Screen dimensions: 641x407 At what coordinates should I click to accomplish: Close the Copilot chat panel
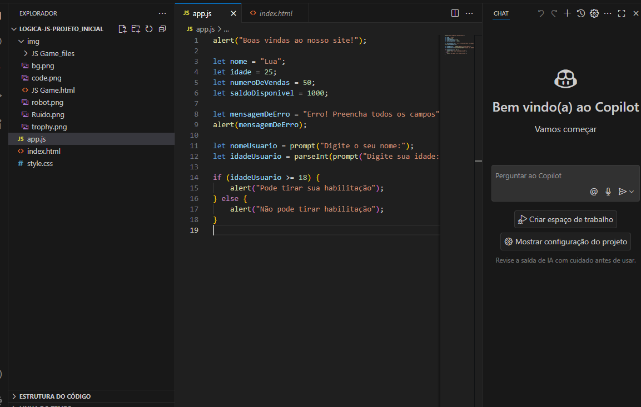tap(635, 13)
